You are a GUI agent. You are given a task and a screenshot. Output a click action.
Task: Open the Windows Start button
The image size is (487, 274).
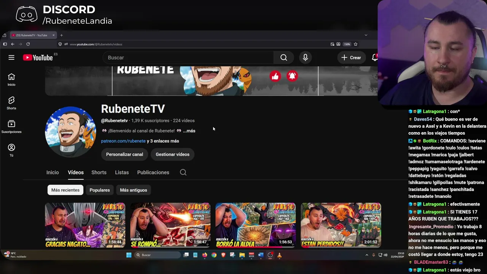click(129, 255)
